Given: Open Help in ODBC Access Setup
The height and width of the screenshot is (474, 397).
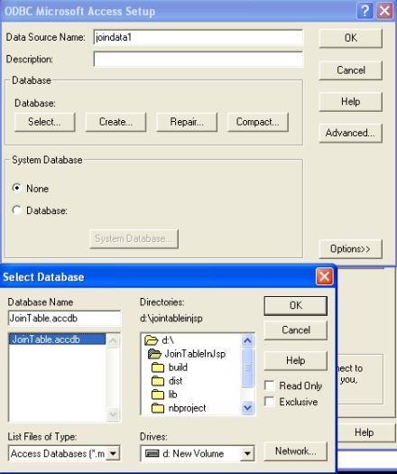Looking at the screenshot, I should tap(350, 101).
